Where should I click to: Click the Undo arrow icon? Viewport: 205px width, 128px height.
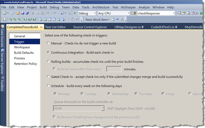(x=48, y=13)
